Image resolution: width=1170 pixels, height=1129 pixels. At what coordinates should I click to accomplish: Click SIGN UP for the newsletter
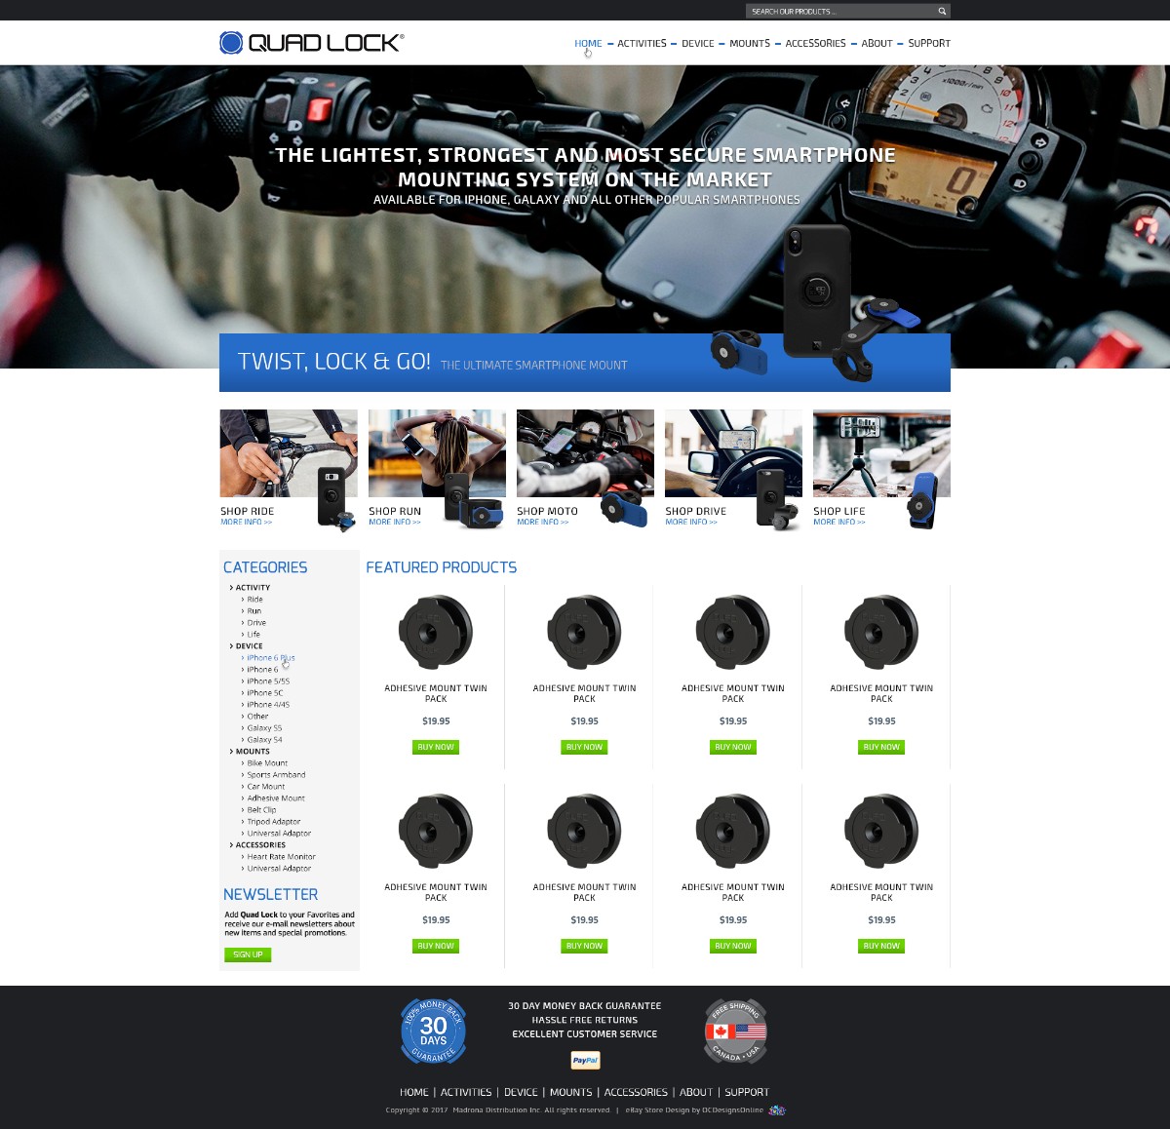pyautogui.click(x=247, y=954)
